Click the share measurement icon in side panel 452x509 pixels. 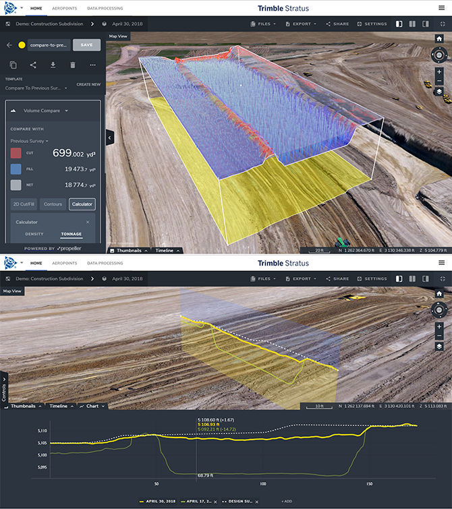33,65
